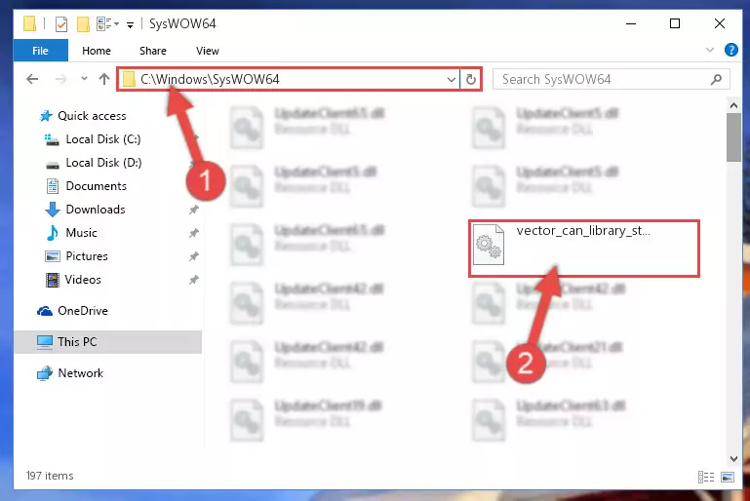The image size is (750, 501).
Task: Click the Videos film icon
Action: click(52, 280)
